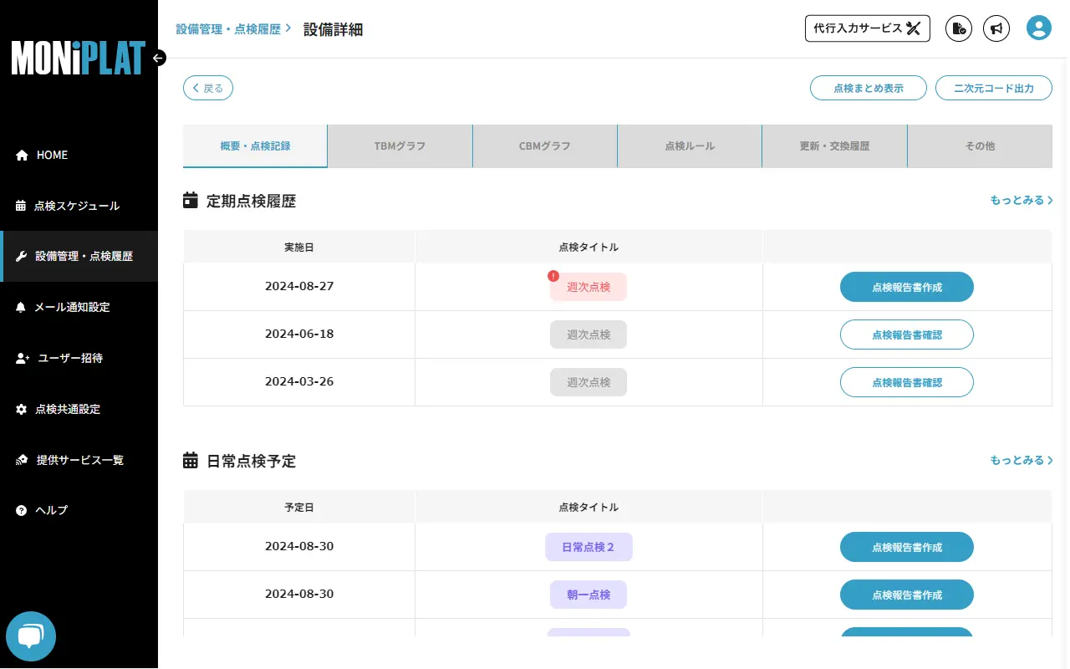Viewport: 1070px width, 669px height.
Task: Click 設備管理・点検履歴 breadcrumb link
Action: click(x=228, y=29)
